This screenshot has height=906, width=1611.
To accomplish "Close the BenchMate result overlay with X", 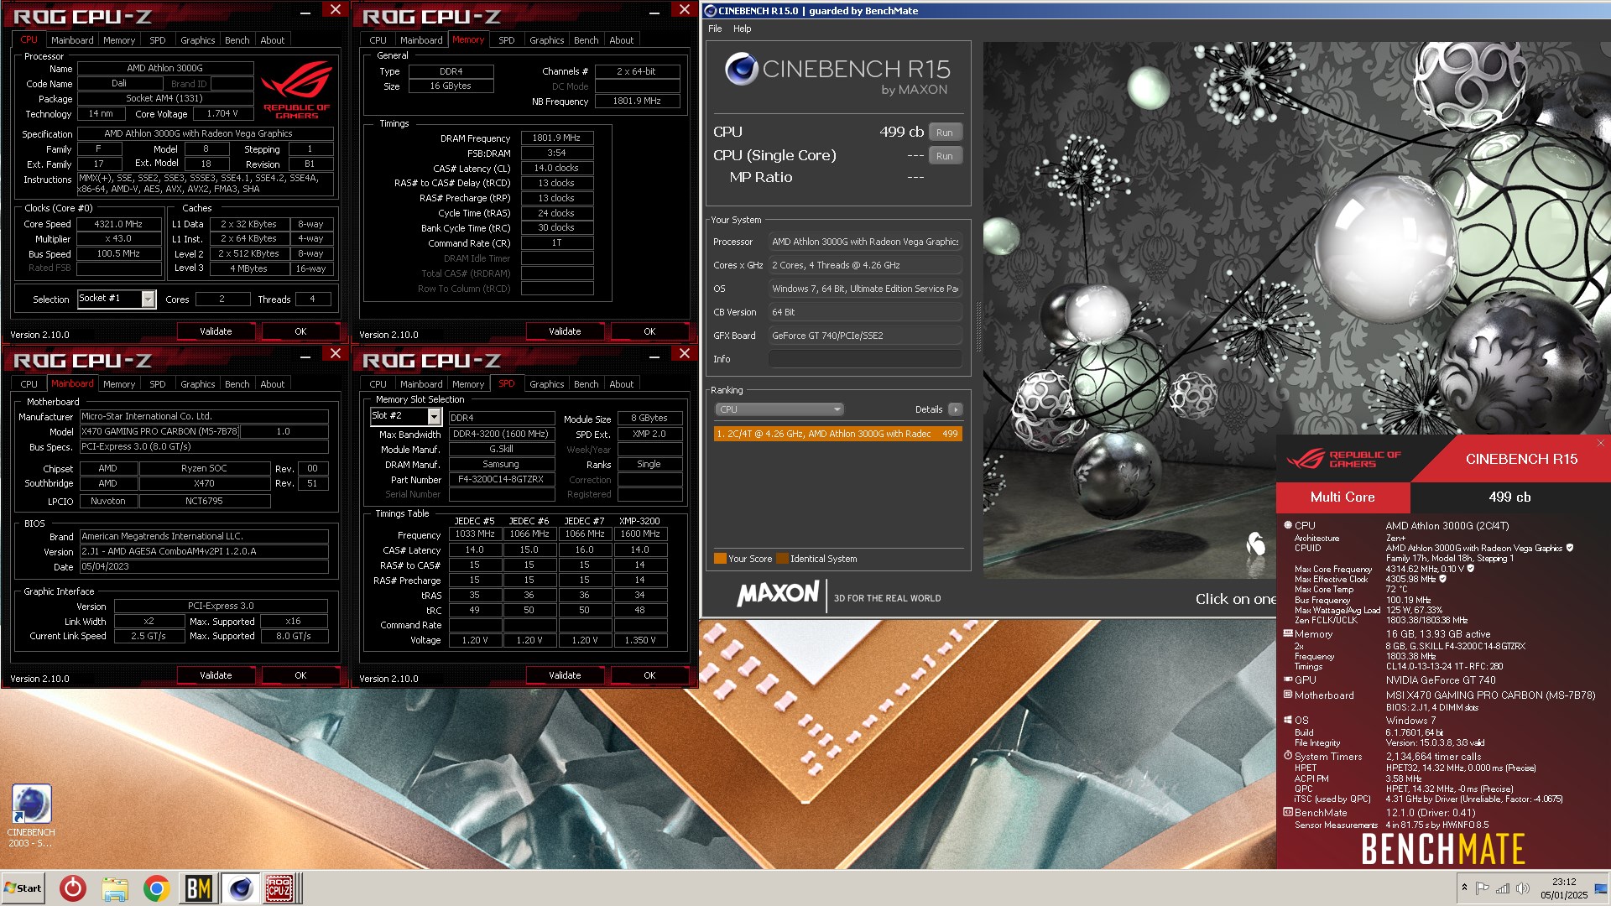I will (x=1600, y=443).
